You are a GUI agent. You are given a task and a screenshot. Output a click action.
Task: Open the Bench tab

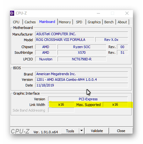coord(109,22)
